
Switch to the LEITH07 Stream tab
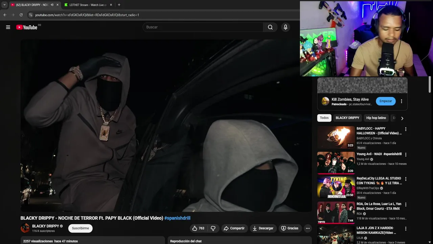tap(88, 5)
